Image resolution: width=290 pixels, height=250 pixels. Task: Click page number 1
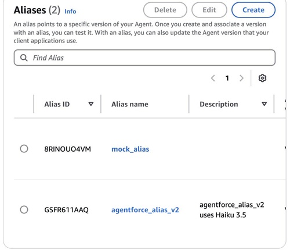(227, 78)
